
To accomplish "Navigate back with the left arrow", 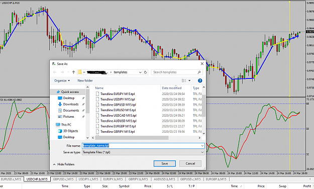I will (x=55, y=72).
